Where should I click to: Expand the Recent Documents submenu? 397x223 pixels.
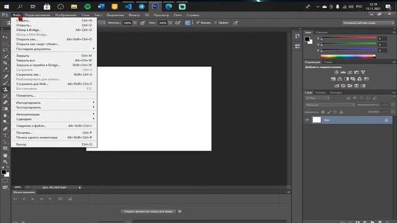click(x=54, y=49)
